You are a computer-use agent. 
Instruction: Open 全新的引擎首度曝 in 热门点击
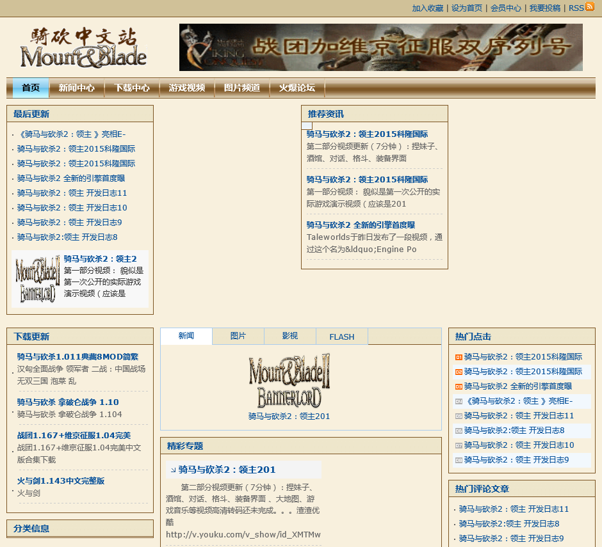pyautogui.click(x=518, y=386)
